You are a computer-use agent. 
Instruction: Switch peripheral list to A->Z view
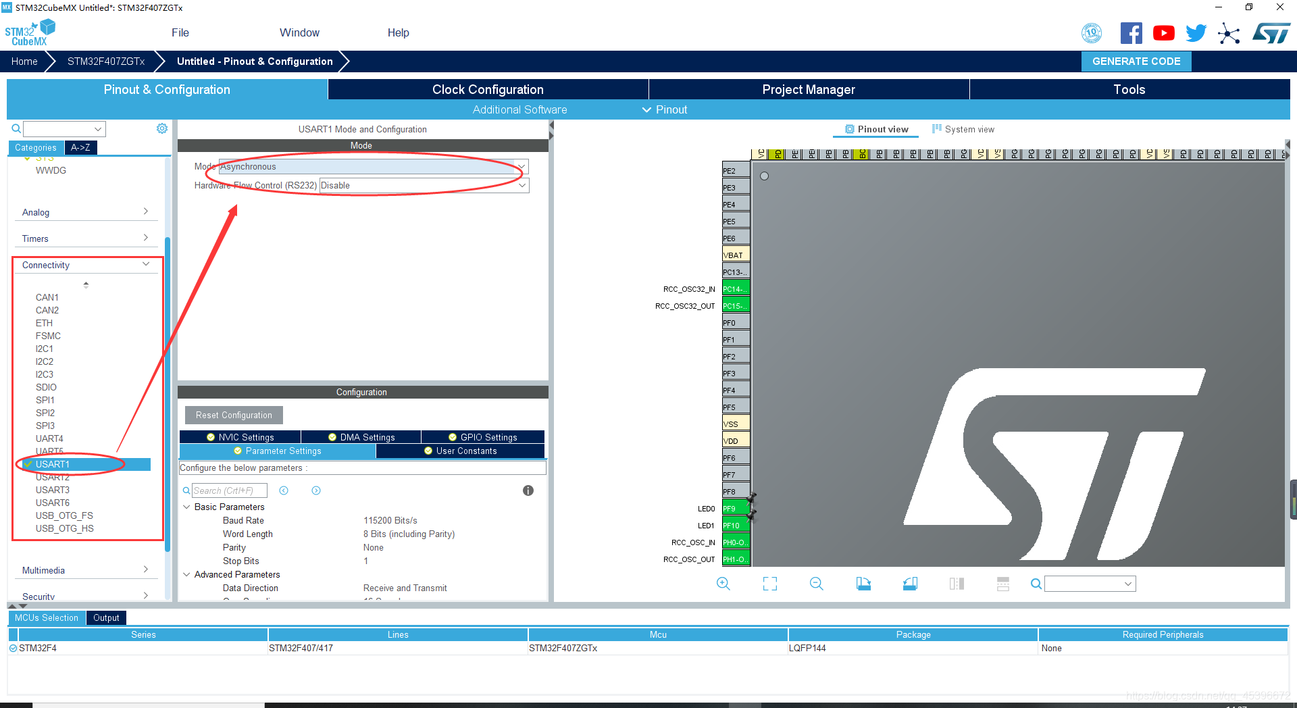point(80,147)
